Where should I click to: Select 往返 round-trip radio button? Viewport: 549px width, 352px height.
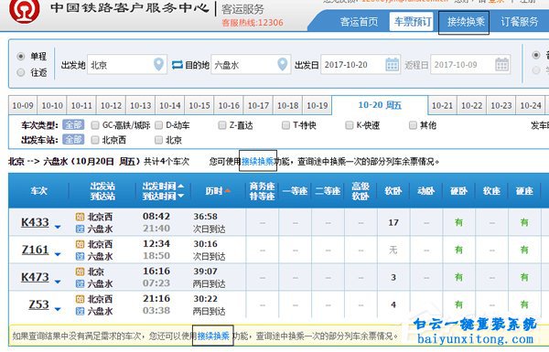coord(21,72)
